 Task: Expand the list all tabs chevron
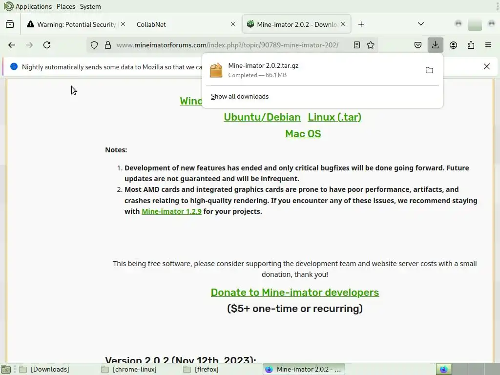click(x=421, y=24)
